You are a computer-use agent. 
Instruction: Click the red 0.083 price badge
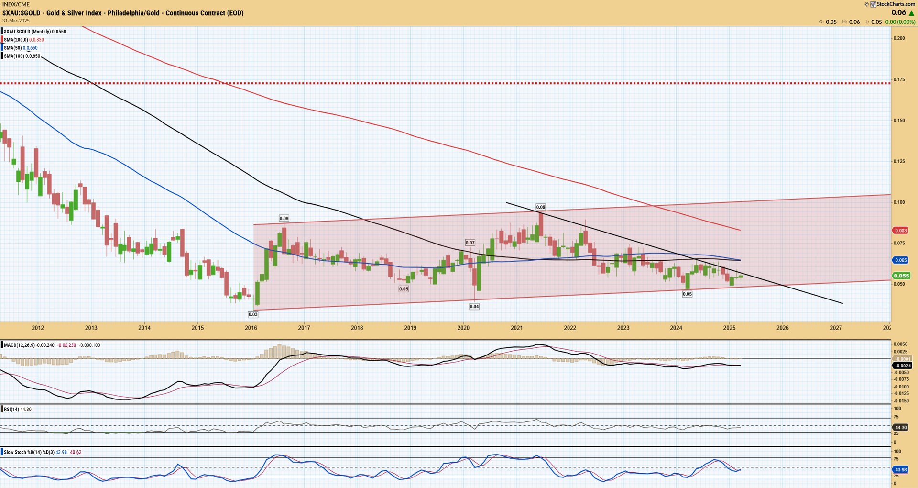pyautogui.click(x=901, y=231)
